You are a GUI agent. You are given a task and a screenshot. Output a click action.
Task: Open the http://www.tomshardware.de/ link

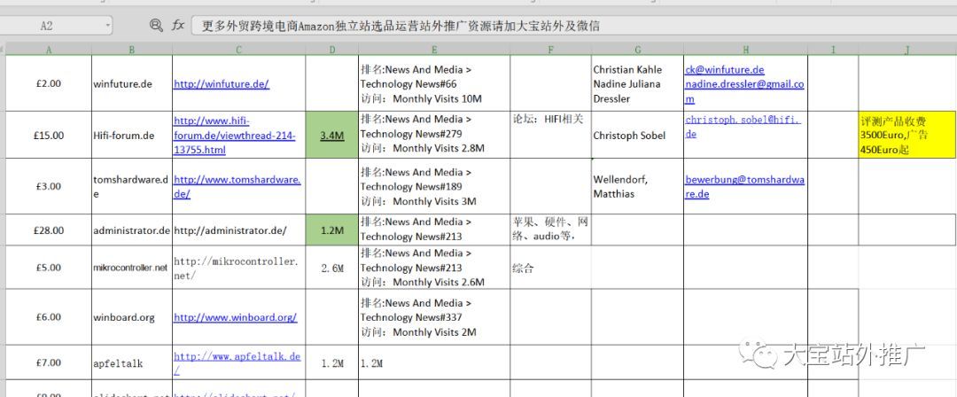click(237, 187)
